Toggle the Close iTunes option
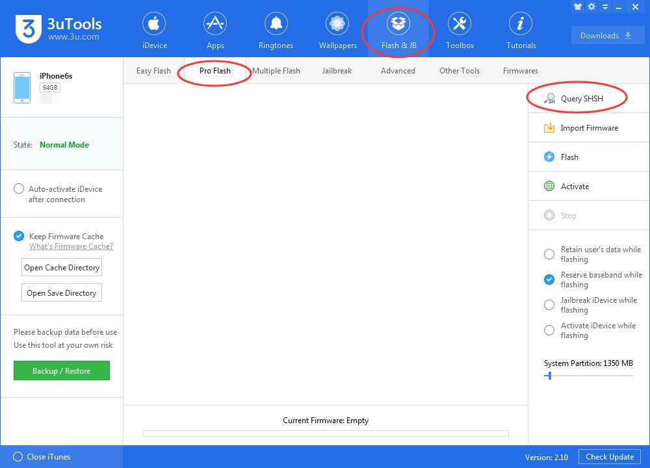Image resolution: width=650 pixels, height=468 pixels. coord(18,457)
